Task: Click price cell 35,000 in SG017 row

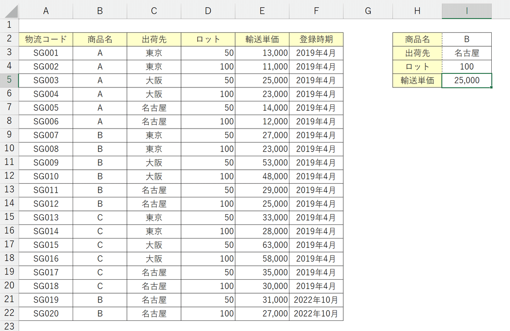Action: tap(262, 272)
